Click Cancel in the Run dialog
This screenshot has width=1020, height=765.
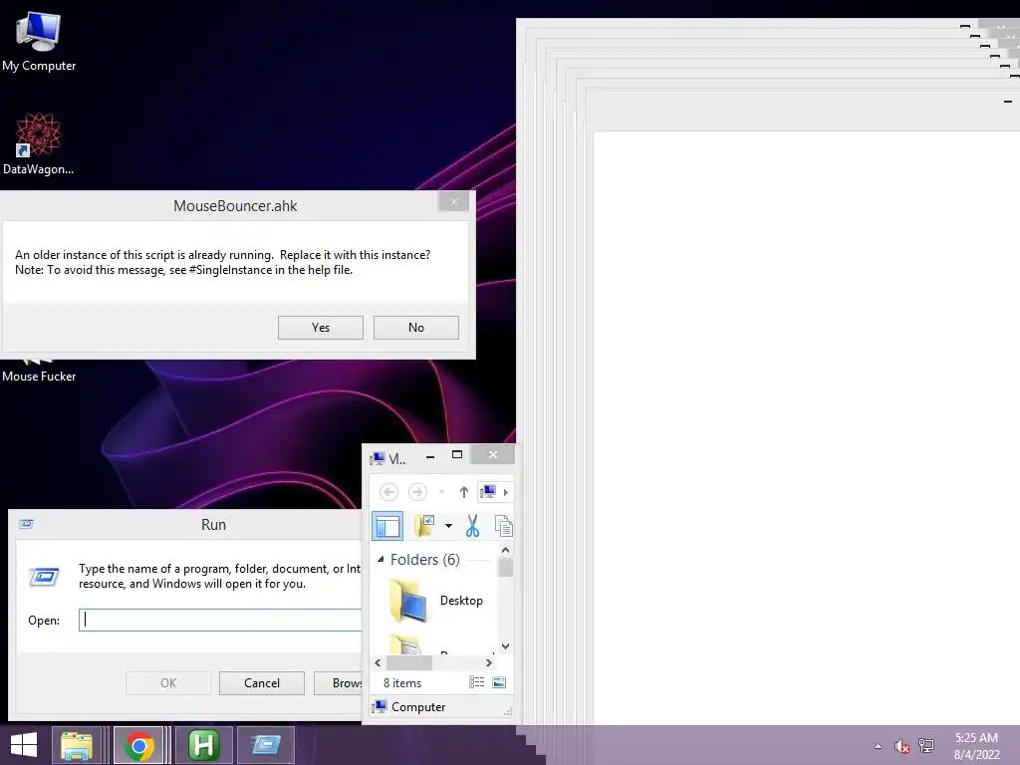(x=262, y=682)
